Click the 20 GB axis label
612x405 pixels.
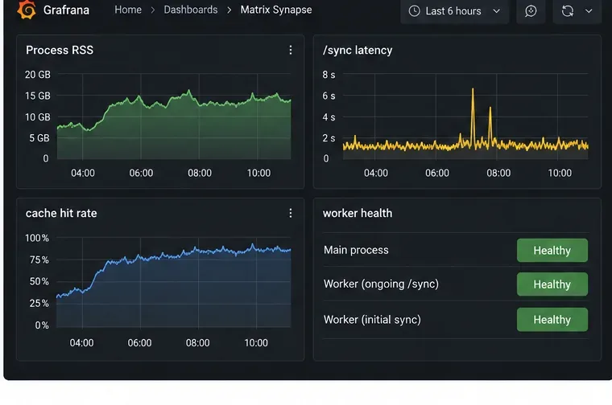pos(38,75)
